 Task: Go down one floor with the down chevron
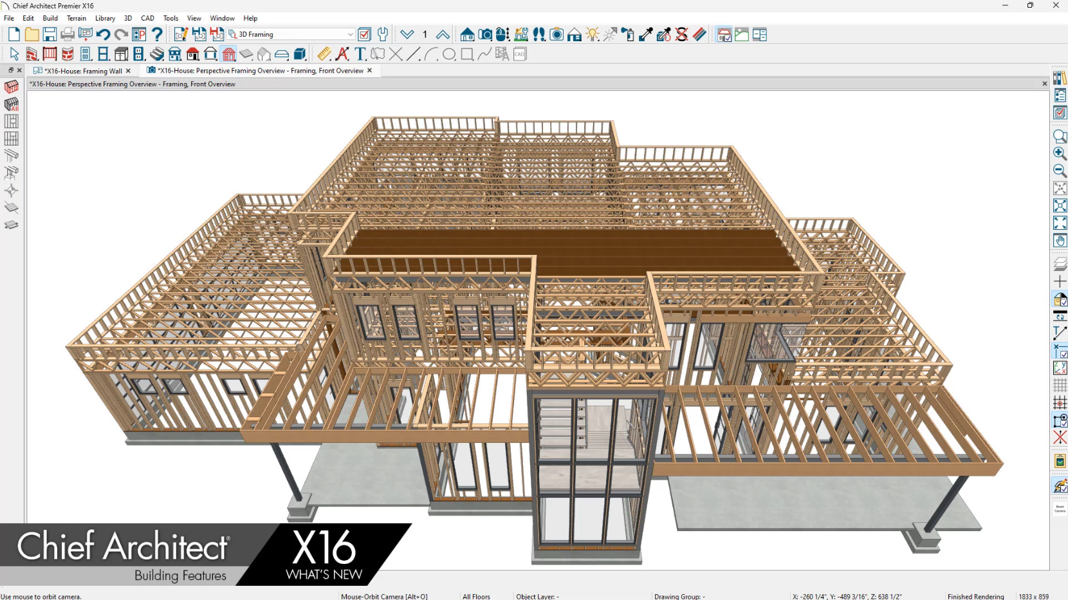click(x=407, y=35)
